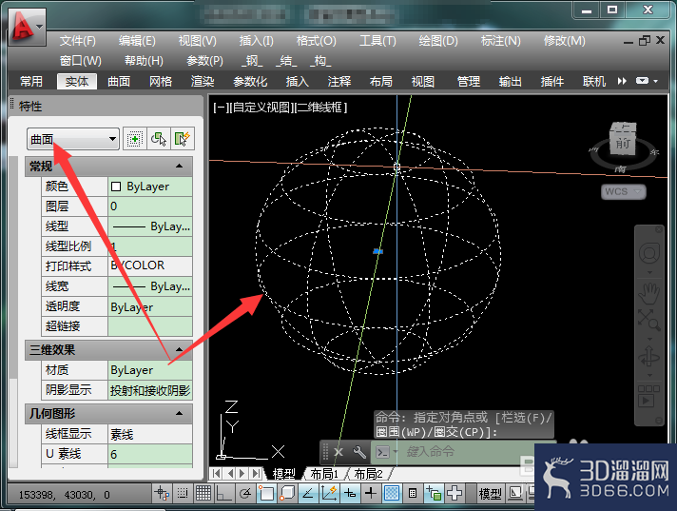Click the select objects icon beside dropdown

159,139
